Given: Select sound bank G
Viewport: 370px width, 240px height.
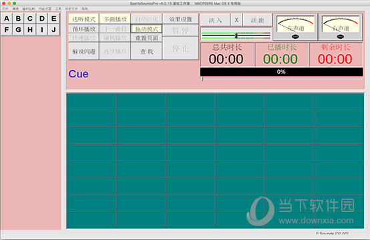Looking at the screenshot, I should 18,30.
